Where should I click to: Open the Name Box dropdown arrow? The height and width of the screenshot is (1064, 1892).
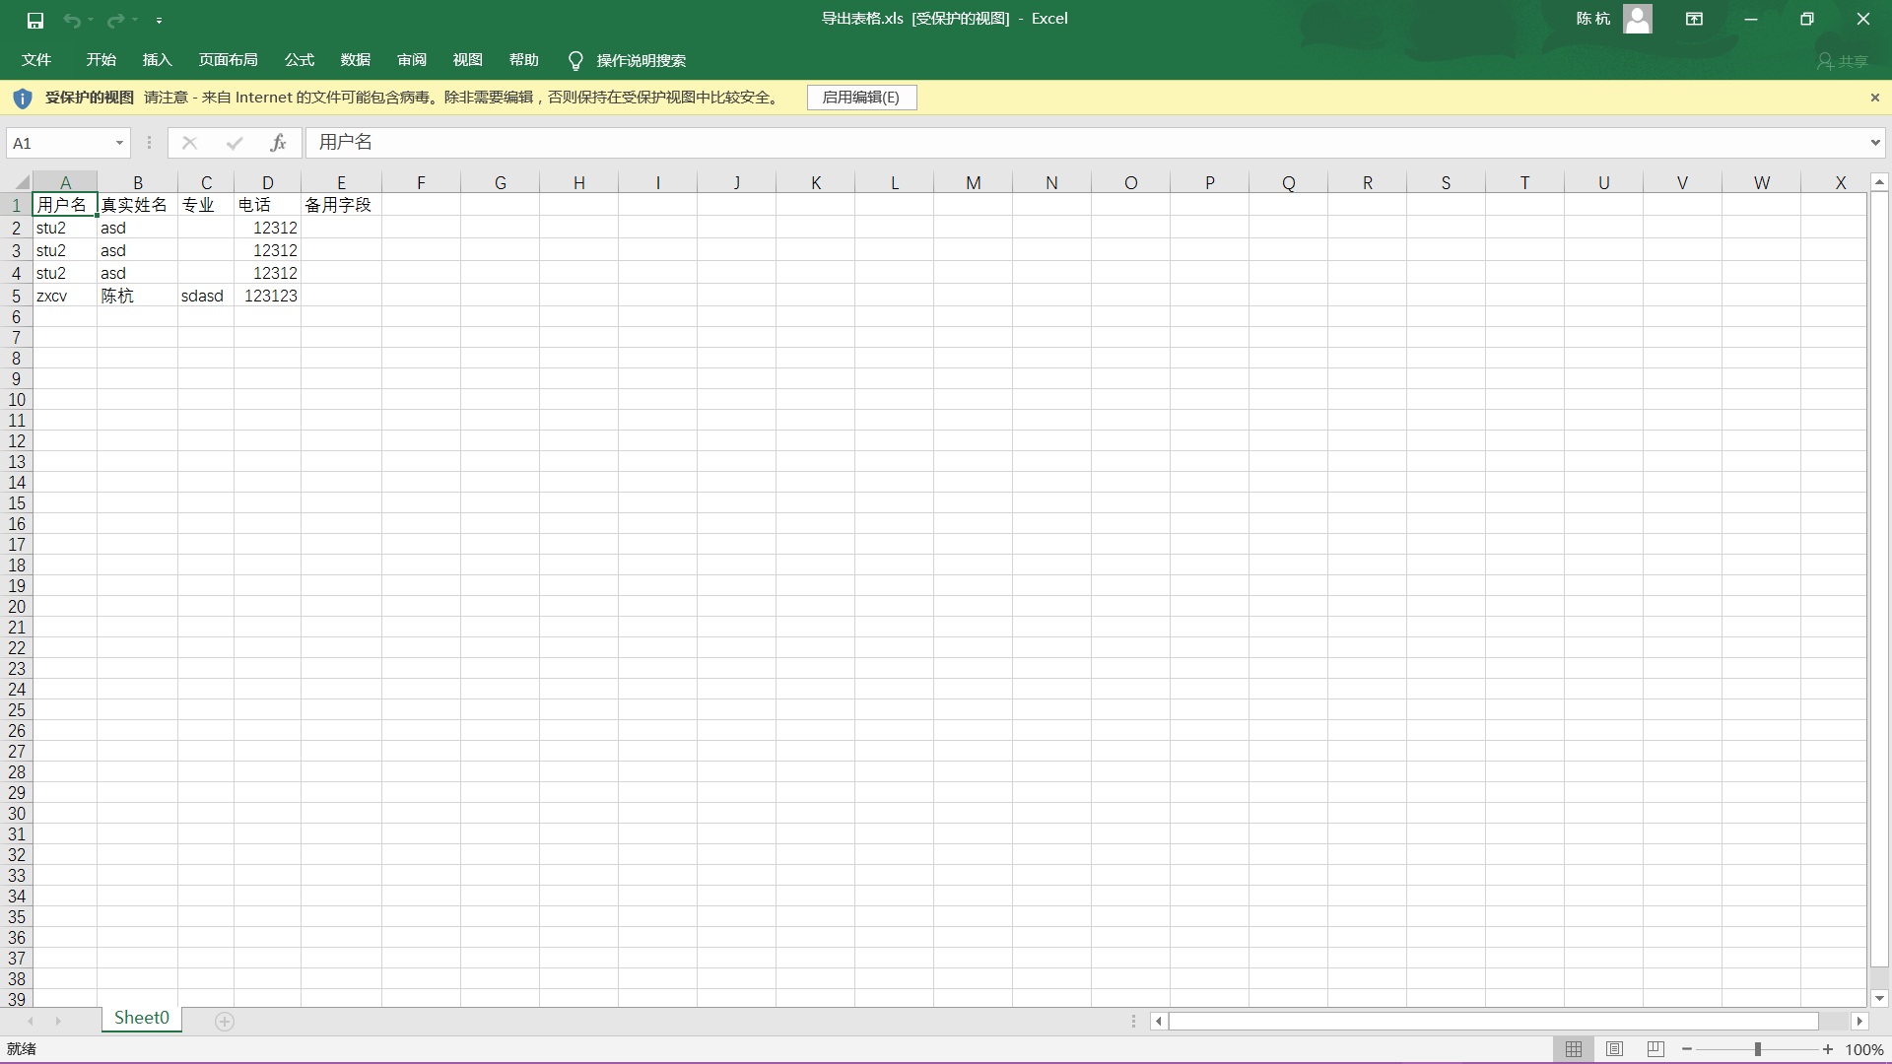click(119, 143)
